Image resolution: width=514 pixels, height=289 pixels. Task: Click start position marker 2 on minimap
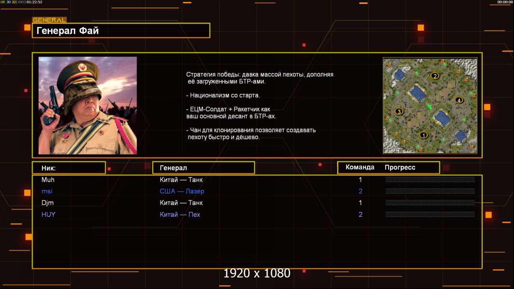click(x=435, y=76)
